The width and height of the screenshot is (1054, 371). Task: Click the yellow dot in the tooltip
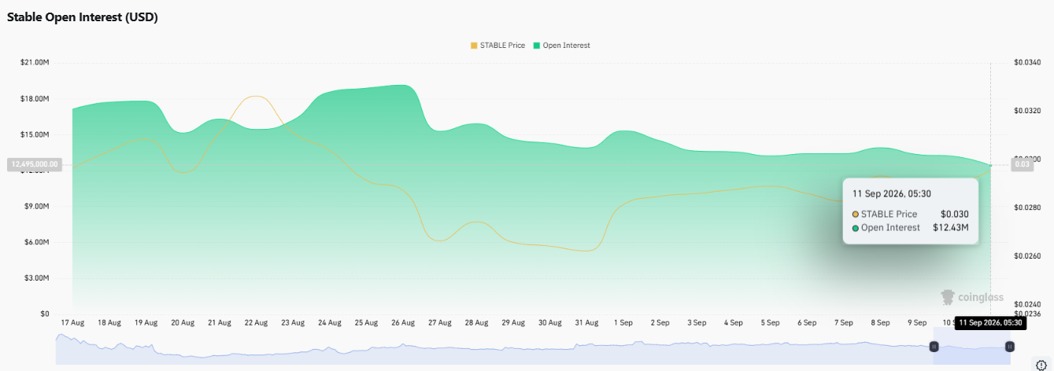click(856, 214)
